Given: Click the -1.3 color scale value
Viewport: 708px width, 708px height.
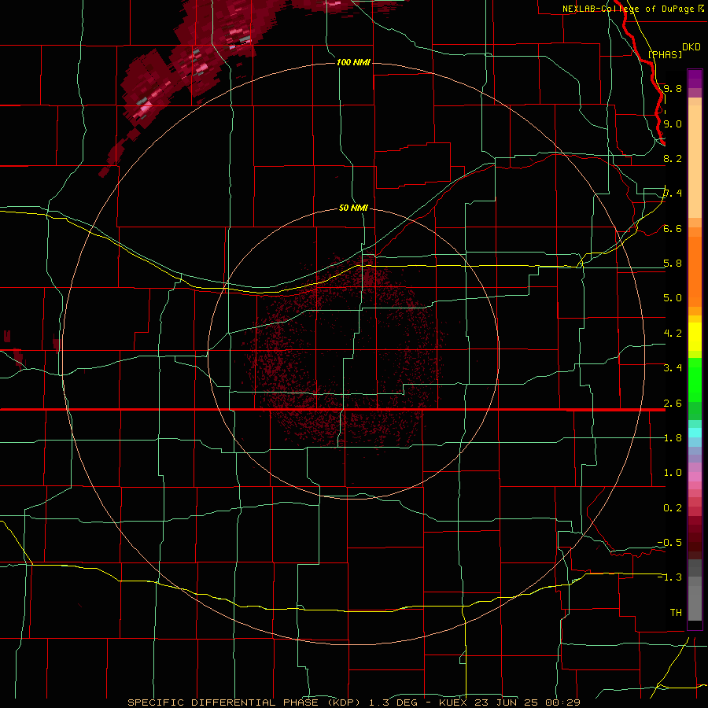Looking at the screenshot, I should [x=669, y=577].
